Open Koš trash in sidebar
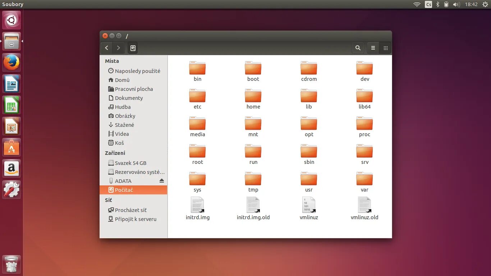This screenshot has width=491, height=276. coord(134,143)
